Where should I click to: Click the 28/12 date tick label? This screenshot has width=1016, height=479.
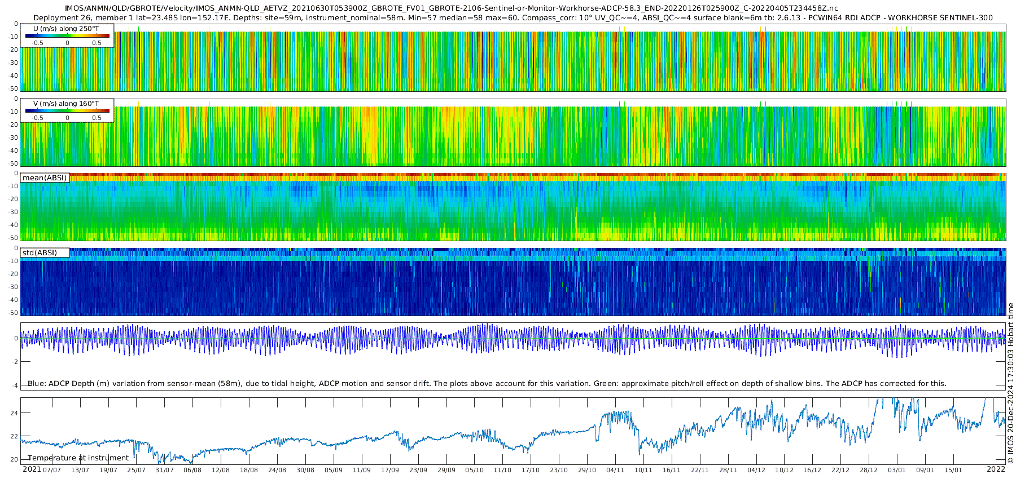(869, 470)
